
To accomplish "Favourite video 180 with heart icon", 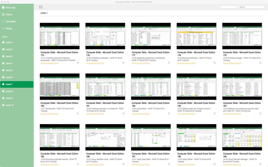I will (x=78, y=114).
